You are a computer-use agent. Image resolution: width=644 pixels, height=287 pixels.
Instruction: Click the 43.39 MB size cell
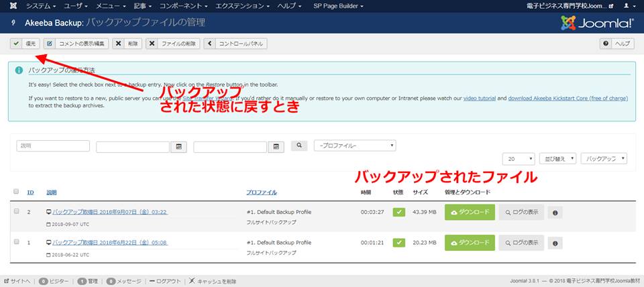tap(424, 213)
